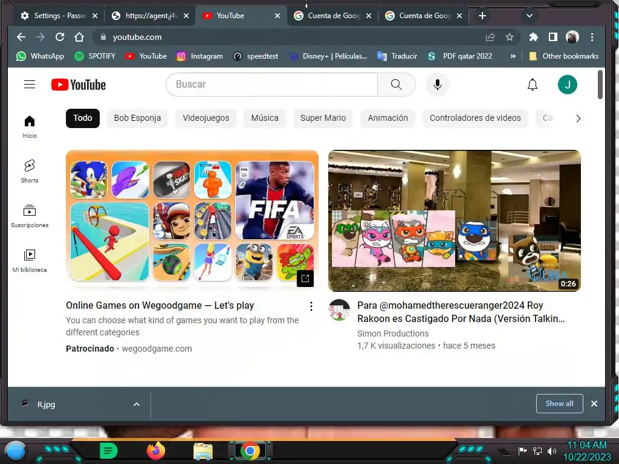The height and width of the screenshot is (464, 619).
Task: Open the wegoodgame.com sponsor link
Action: point(157,349)
